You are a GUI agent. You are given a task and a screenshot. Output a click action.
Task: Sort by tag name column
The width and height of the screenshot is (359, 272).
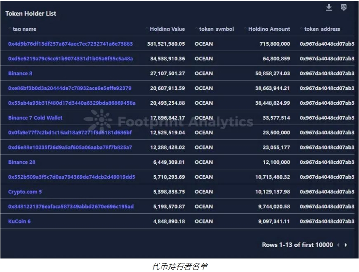(24, 29)
